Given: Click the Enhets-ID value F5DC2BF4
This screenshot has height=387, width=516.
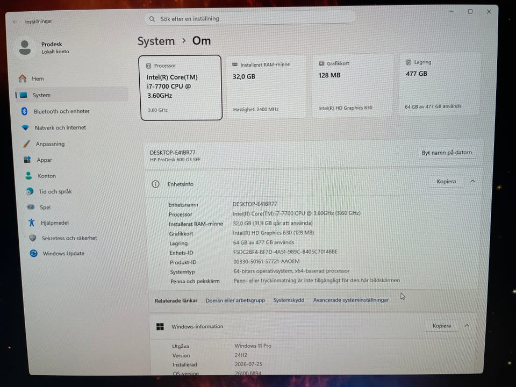Looking at the screenshot, I should click(285, 252).
